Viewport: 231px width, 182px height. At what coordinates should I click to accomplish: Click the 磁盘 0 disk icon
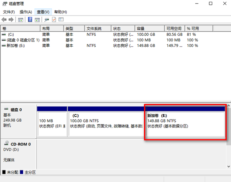[x=6, y=109]
